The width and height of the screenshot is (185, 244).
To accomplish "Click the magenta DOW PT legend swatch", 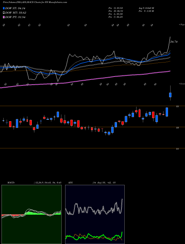I will point(4,17).
